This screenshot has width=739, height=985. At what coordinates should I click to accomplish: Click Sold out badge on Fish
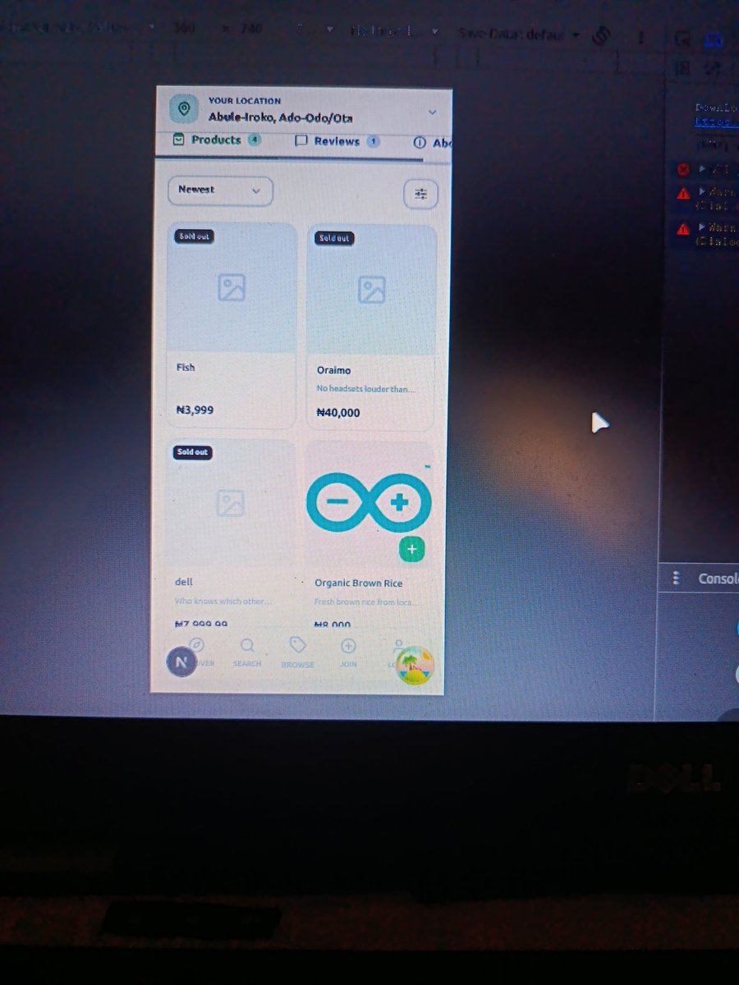coord(193,236)
